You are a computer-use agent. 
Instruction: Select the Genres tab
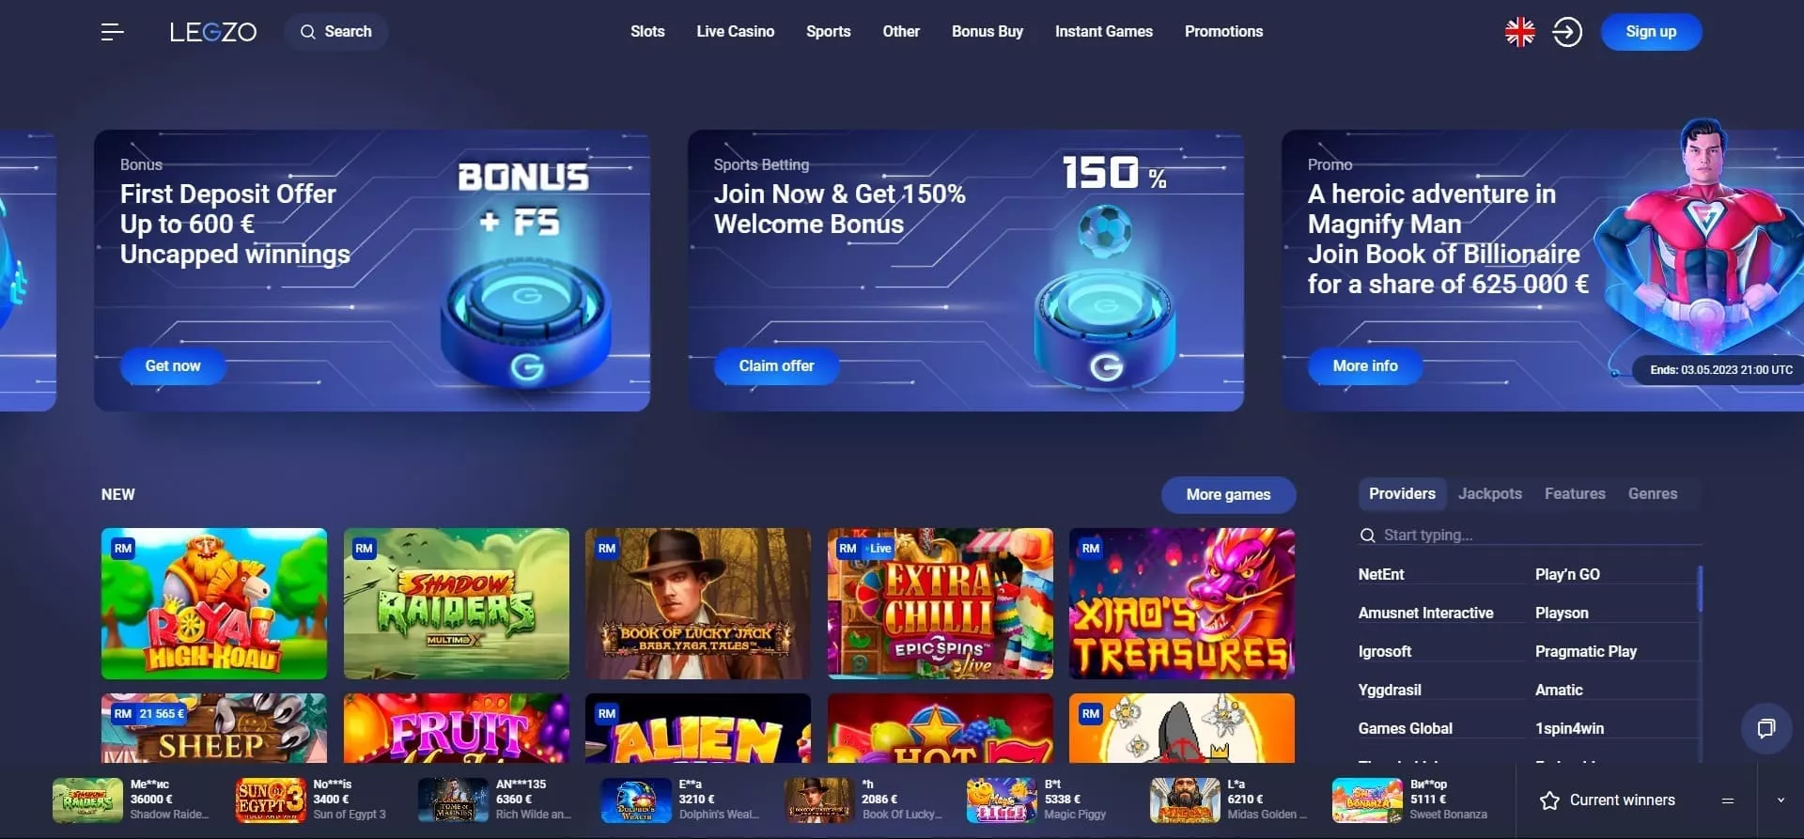coord(1652,493)
